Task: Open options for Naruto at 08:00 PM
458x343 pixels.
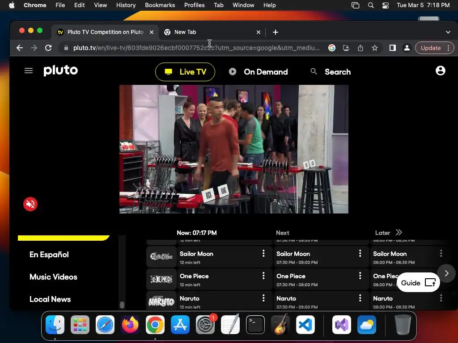Action: pos(441,298)
